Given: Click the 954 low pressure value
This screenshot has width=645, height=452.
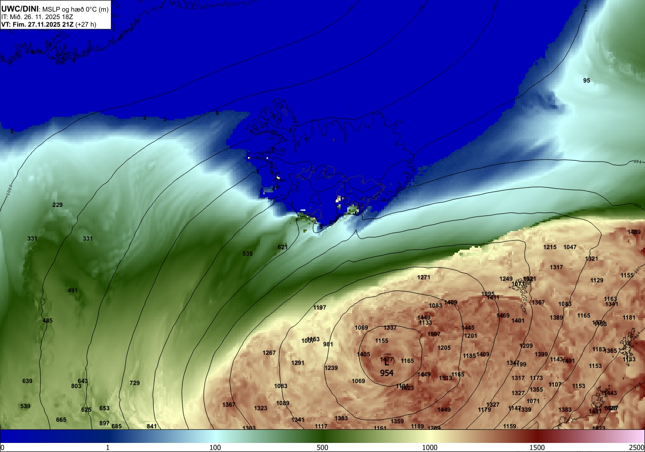Looking at the screenshot, I should pos(387,373).
